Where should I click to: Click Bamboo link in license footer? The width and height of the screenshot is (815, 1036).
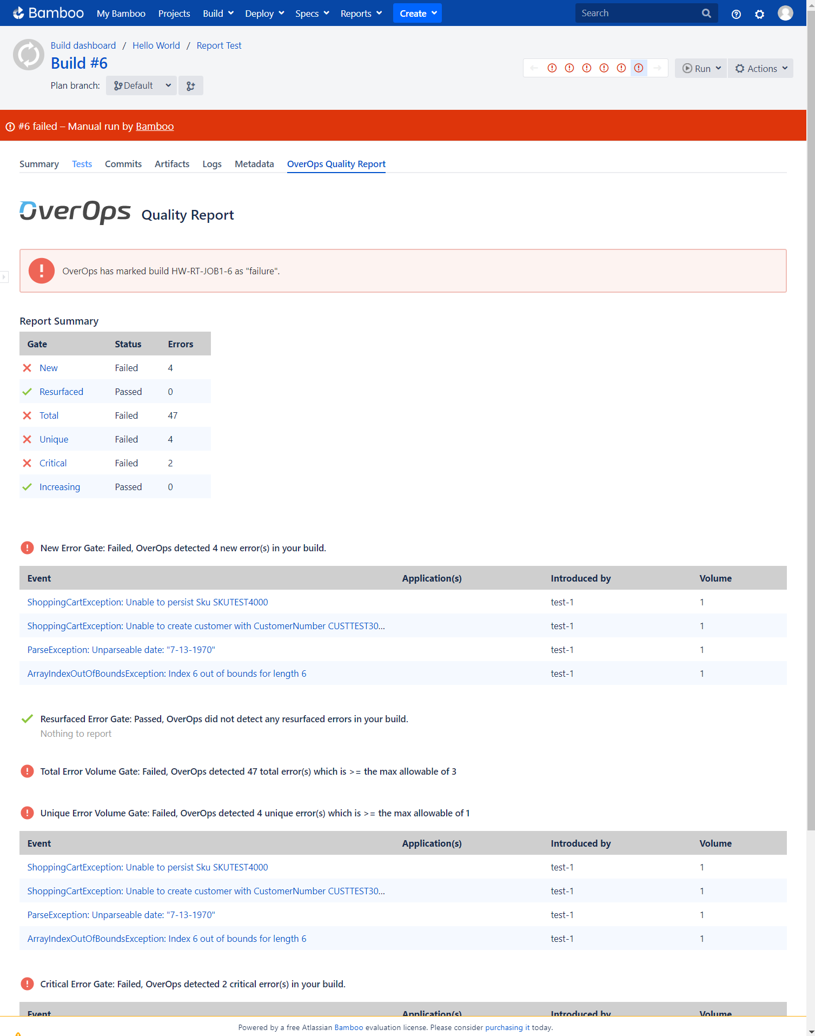pyautogui.click(x=349, y=1027)
